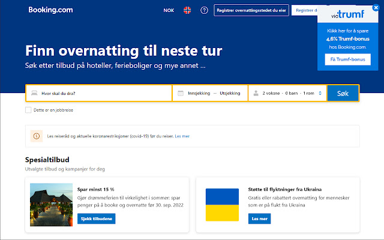Open the NOK currency selector

[169, 10]
